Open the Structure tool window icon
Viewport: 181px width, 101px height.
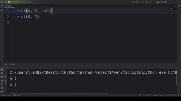pyautogui.click(x=2, y=11)
